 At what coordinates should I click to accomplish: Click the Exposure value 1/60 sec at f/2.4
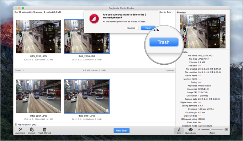click(x=206, y=109)
